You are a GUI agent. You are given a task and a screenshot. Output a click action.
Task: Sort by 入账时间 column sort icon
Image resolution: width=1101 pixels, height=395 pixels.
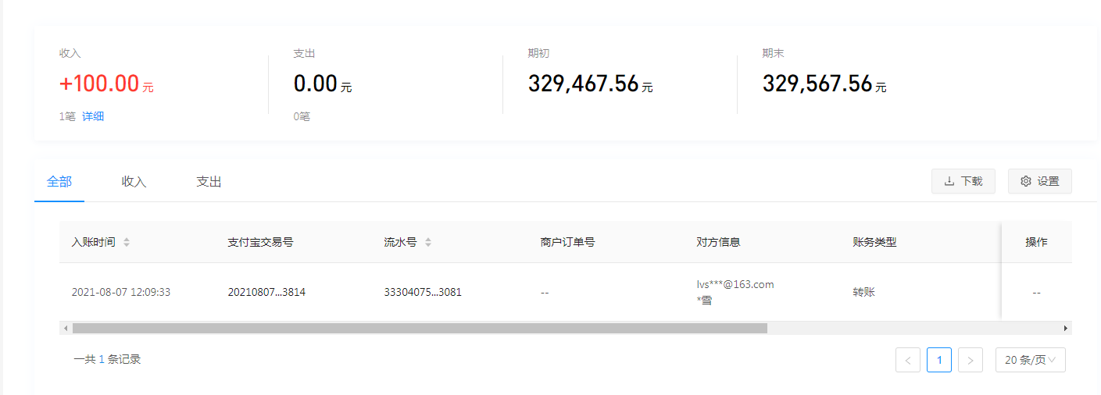[127, 242]
